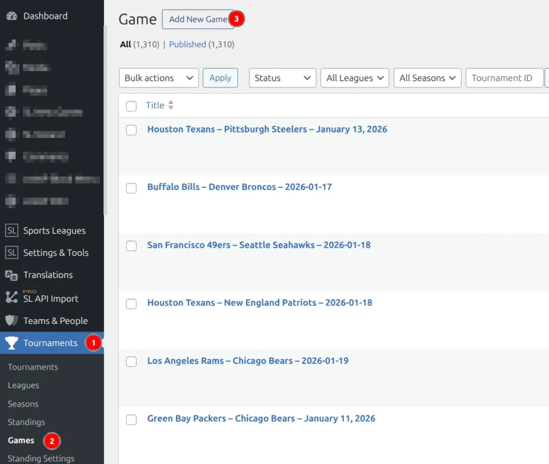
Task: Click the Add New Game button
Action: 198,19
